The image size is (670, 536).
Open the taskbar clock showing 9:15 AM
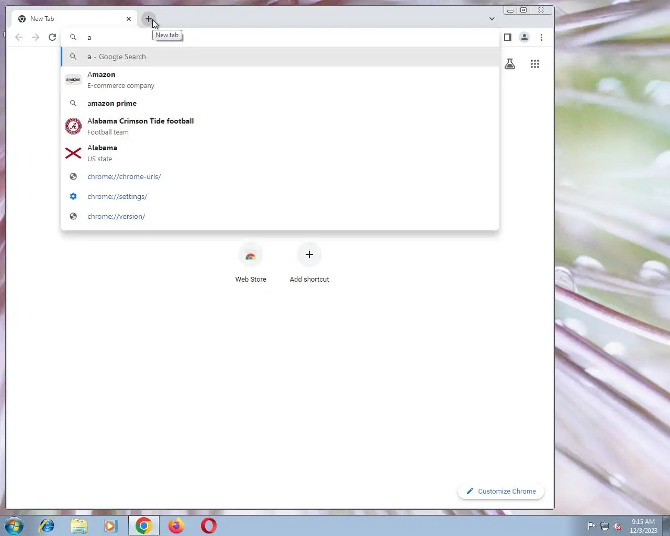coord(643,526)
